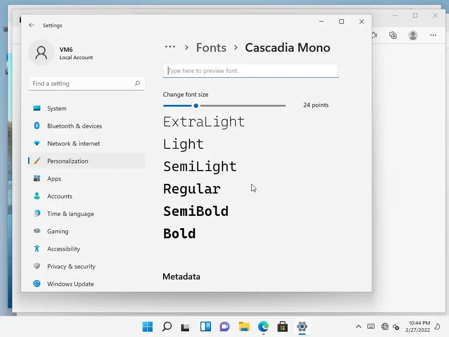
Task: Open the VM6 local account profile
Action: [61, 53]
